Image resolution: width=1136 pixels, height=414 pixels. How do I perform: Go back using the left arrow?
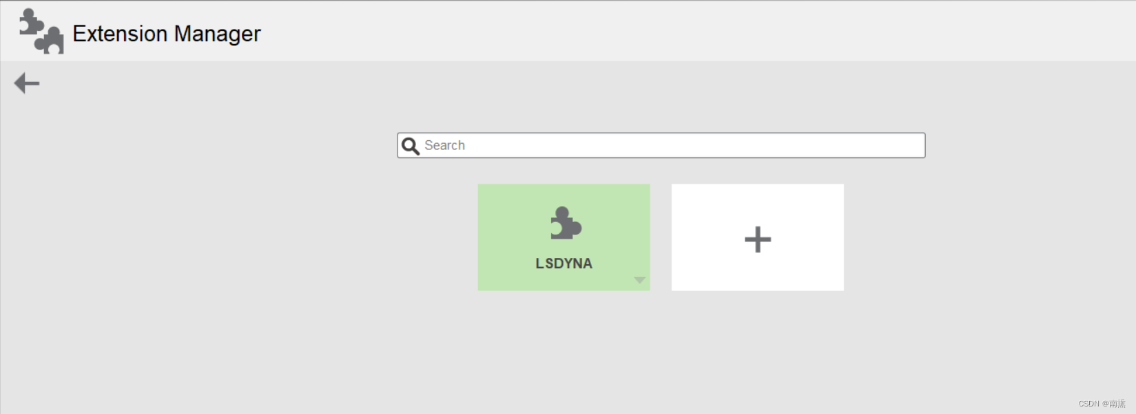coord(27,83)
